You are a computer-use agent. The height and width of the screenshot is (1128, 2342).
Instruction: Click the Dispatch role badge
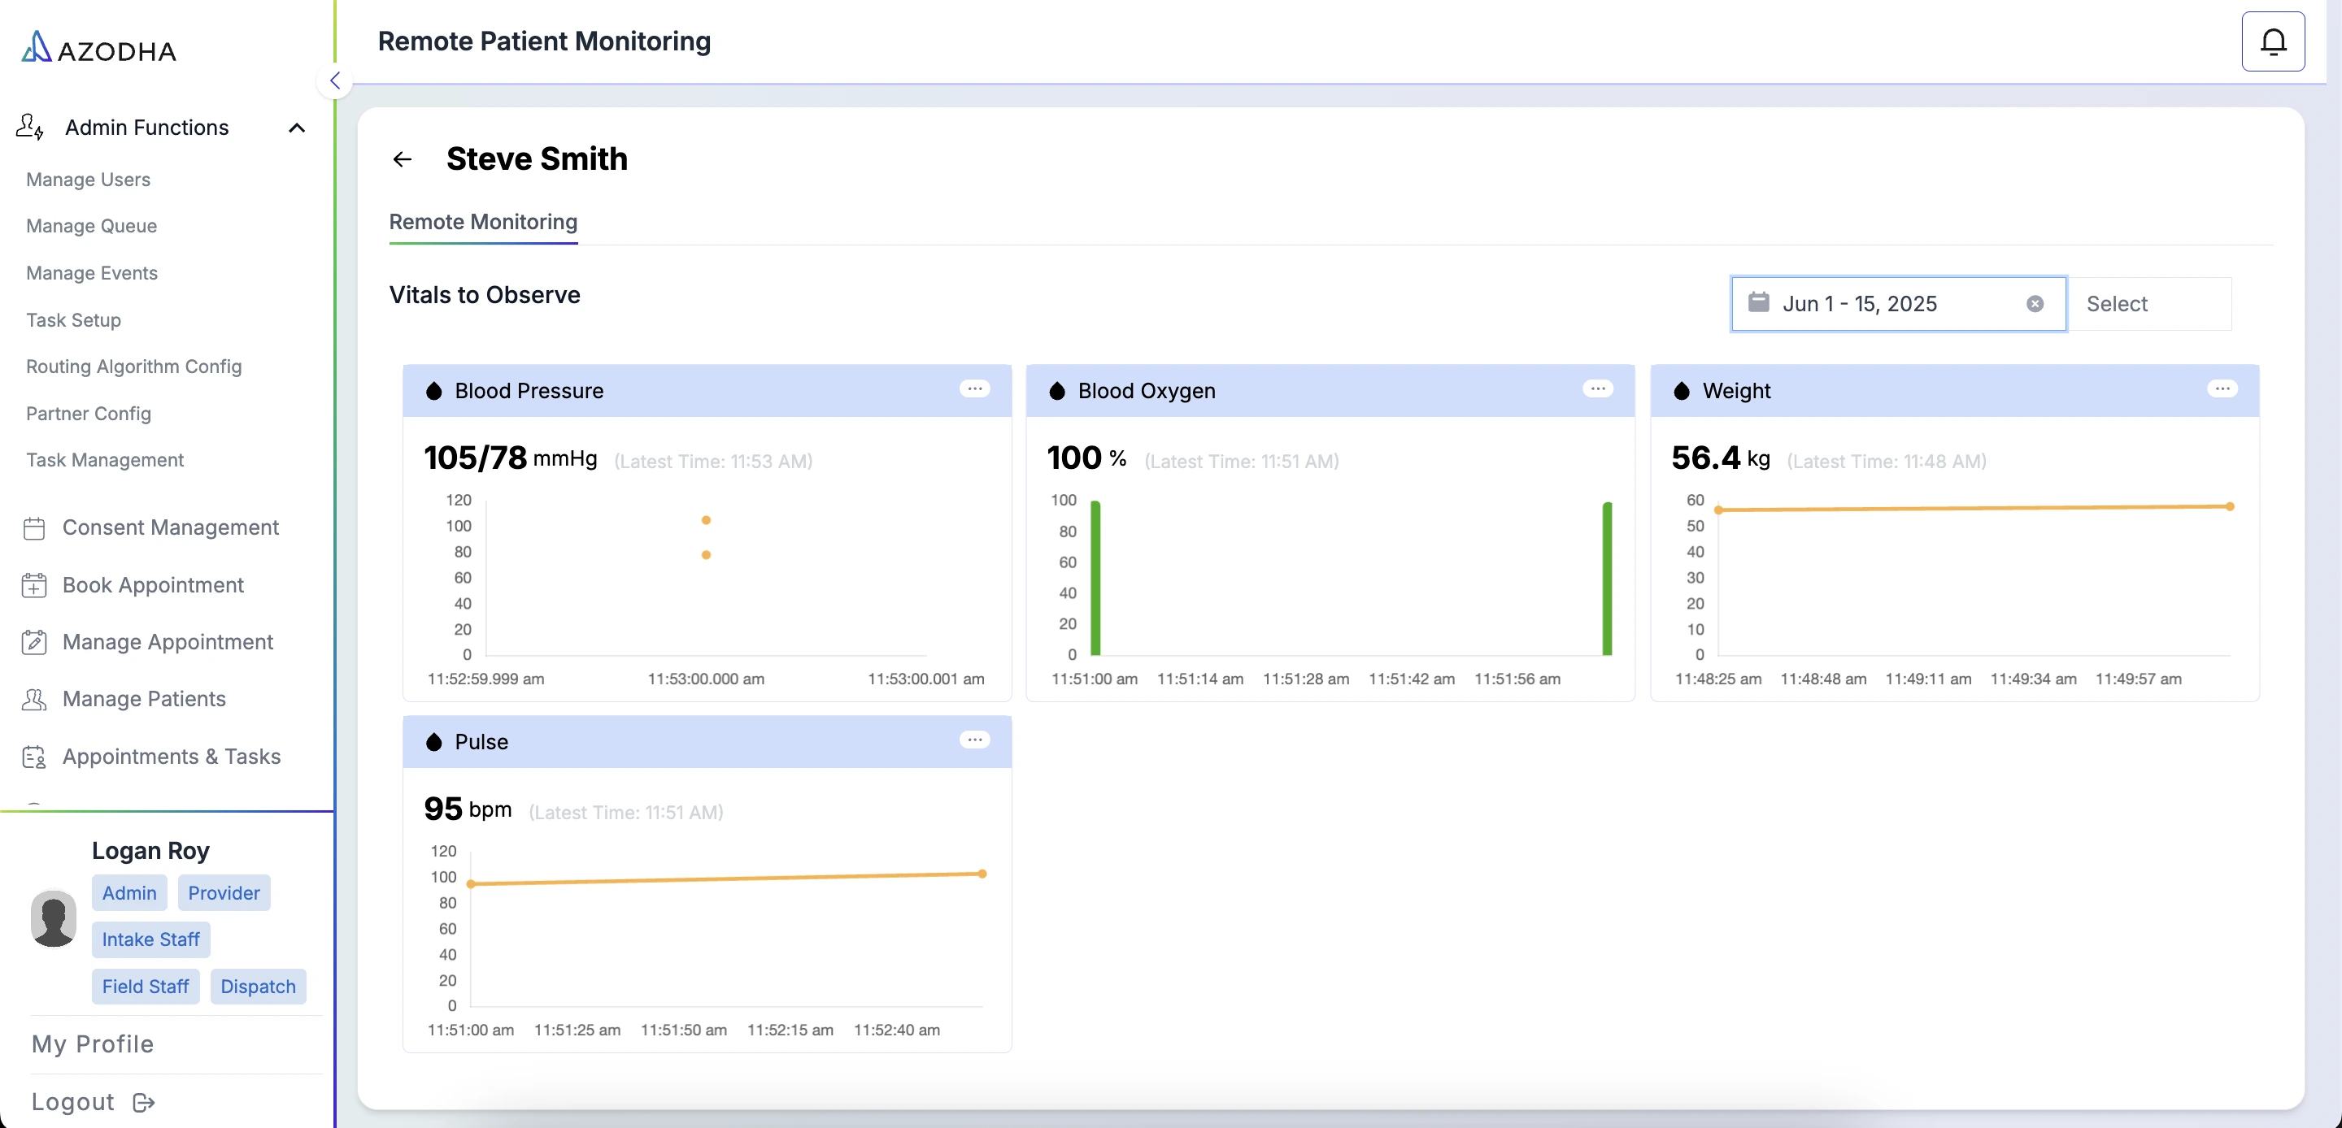coord(257,987)
